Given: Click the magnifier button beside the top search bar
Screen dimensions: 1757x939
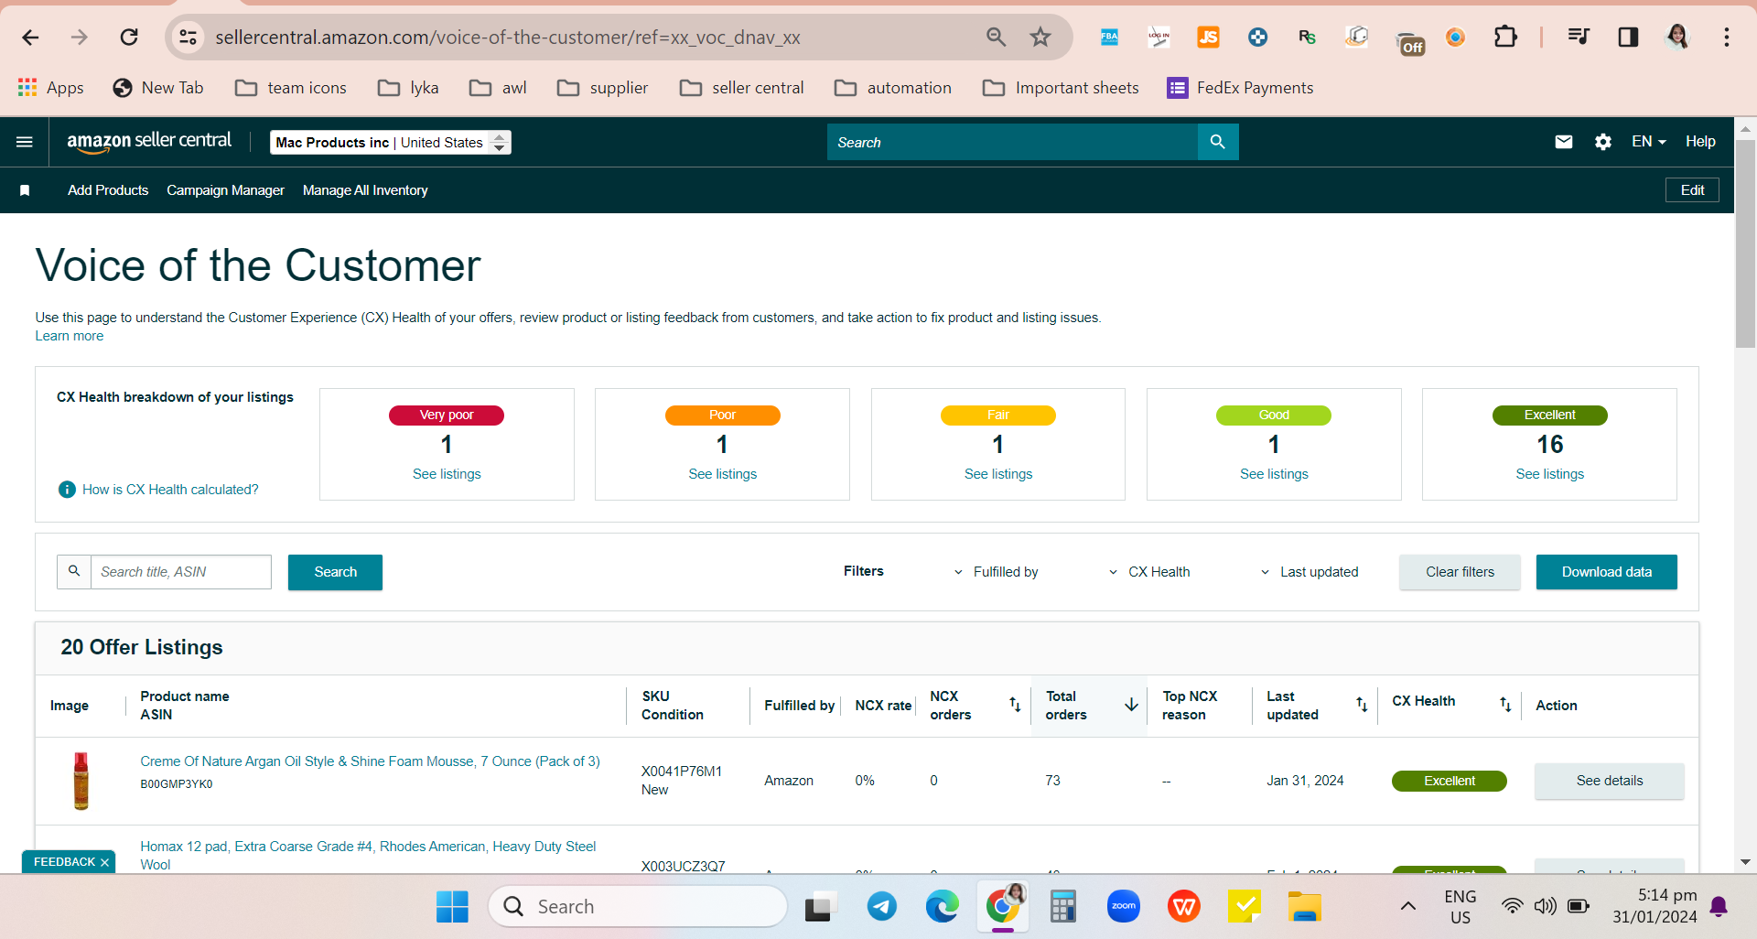Looking at the screenshot, I should pos(1218,142).
